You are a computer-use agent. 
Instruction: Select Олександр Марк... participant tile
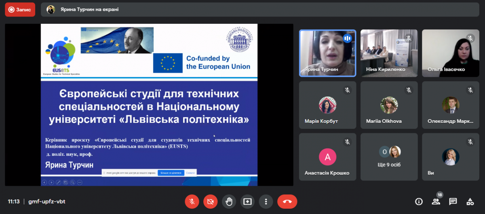[450, 105]
